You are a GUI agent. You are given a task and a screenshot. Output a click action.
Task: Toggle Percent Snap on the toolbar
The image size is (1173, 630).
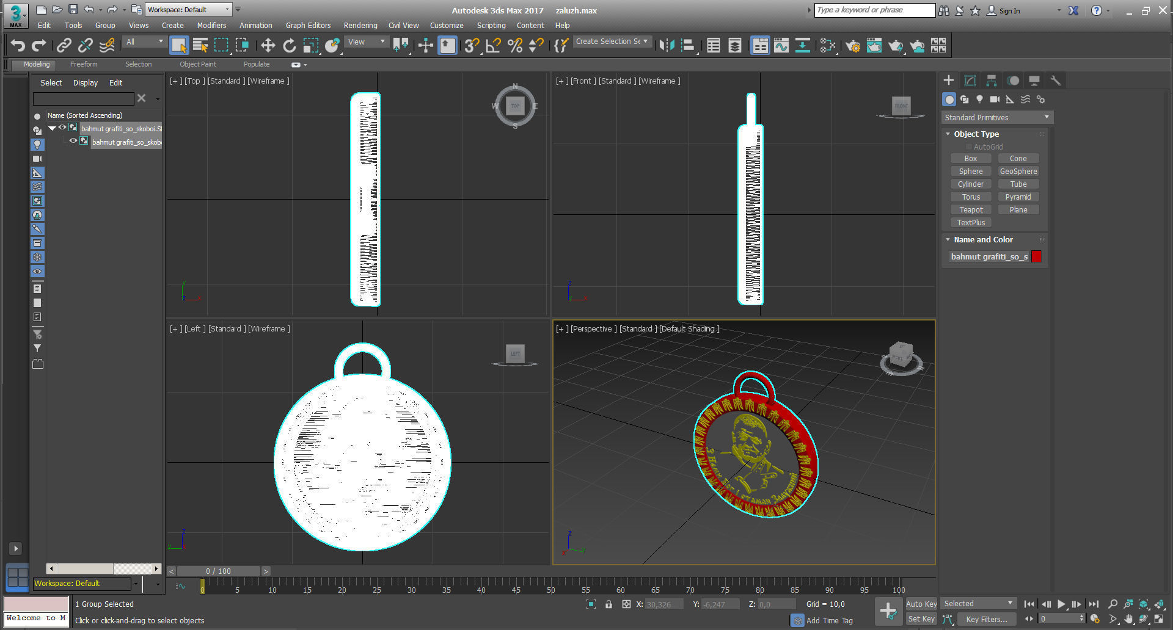[515, 45]
